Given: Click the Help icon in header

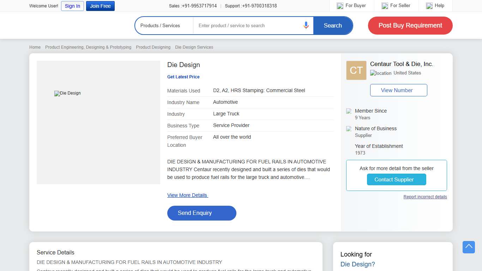Looking at the screenshot, I should coord(429,6).
